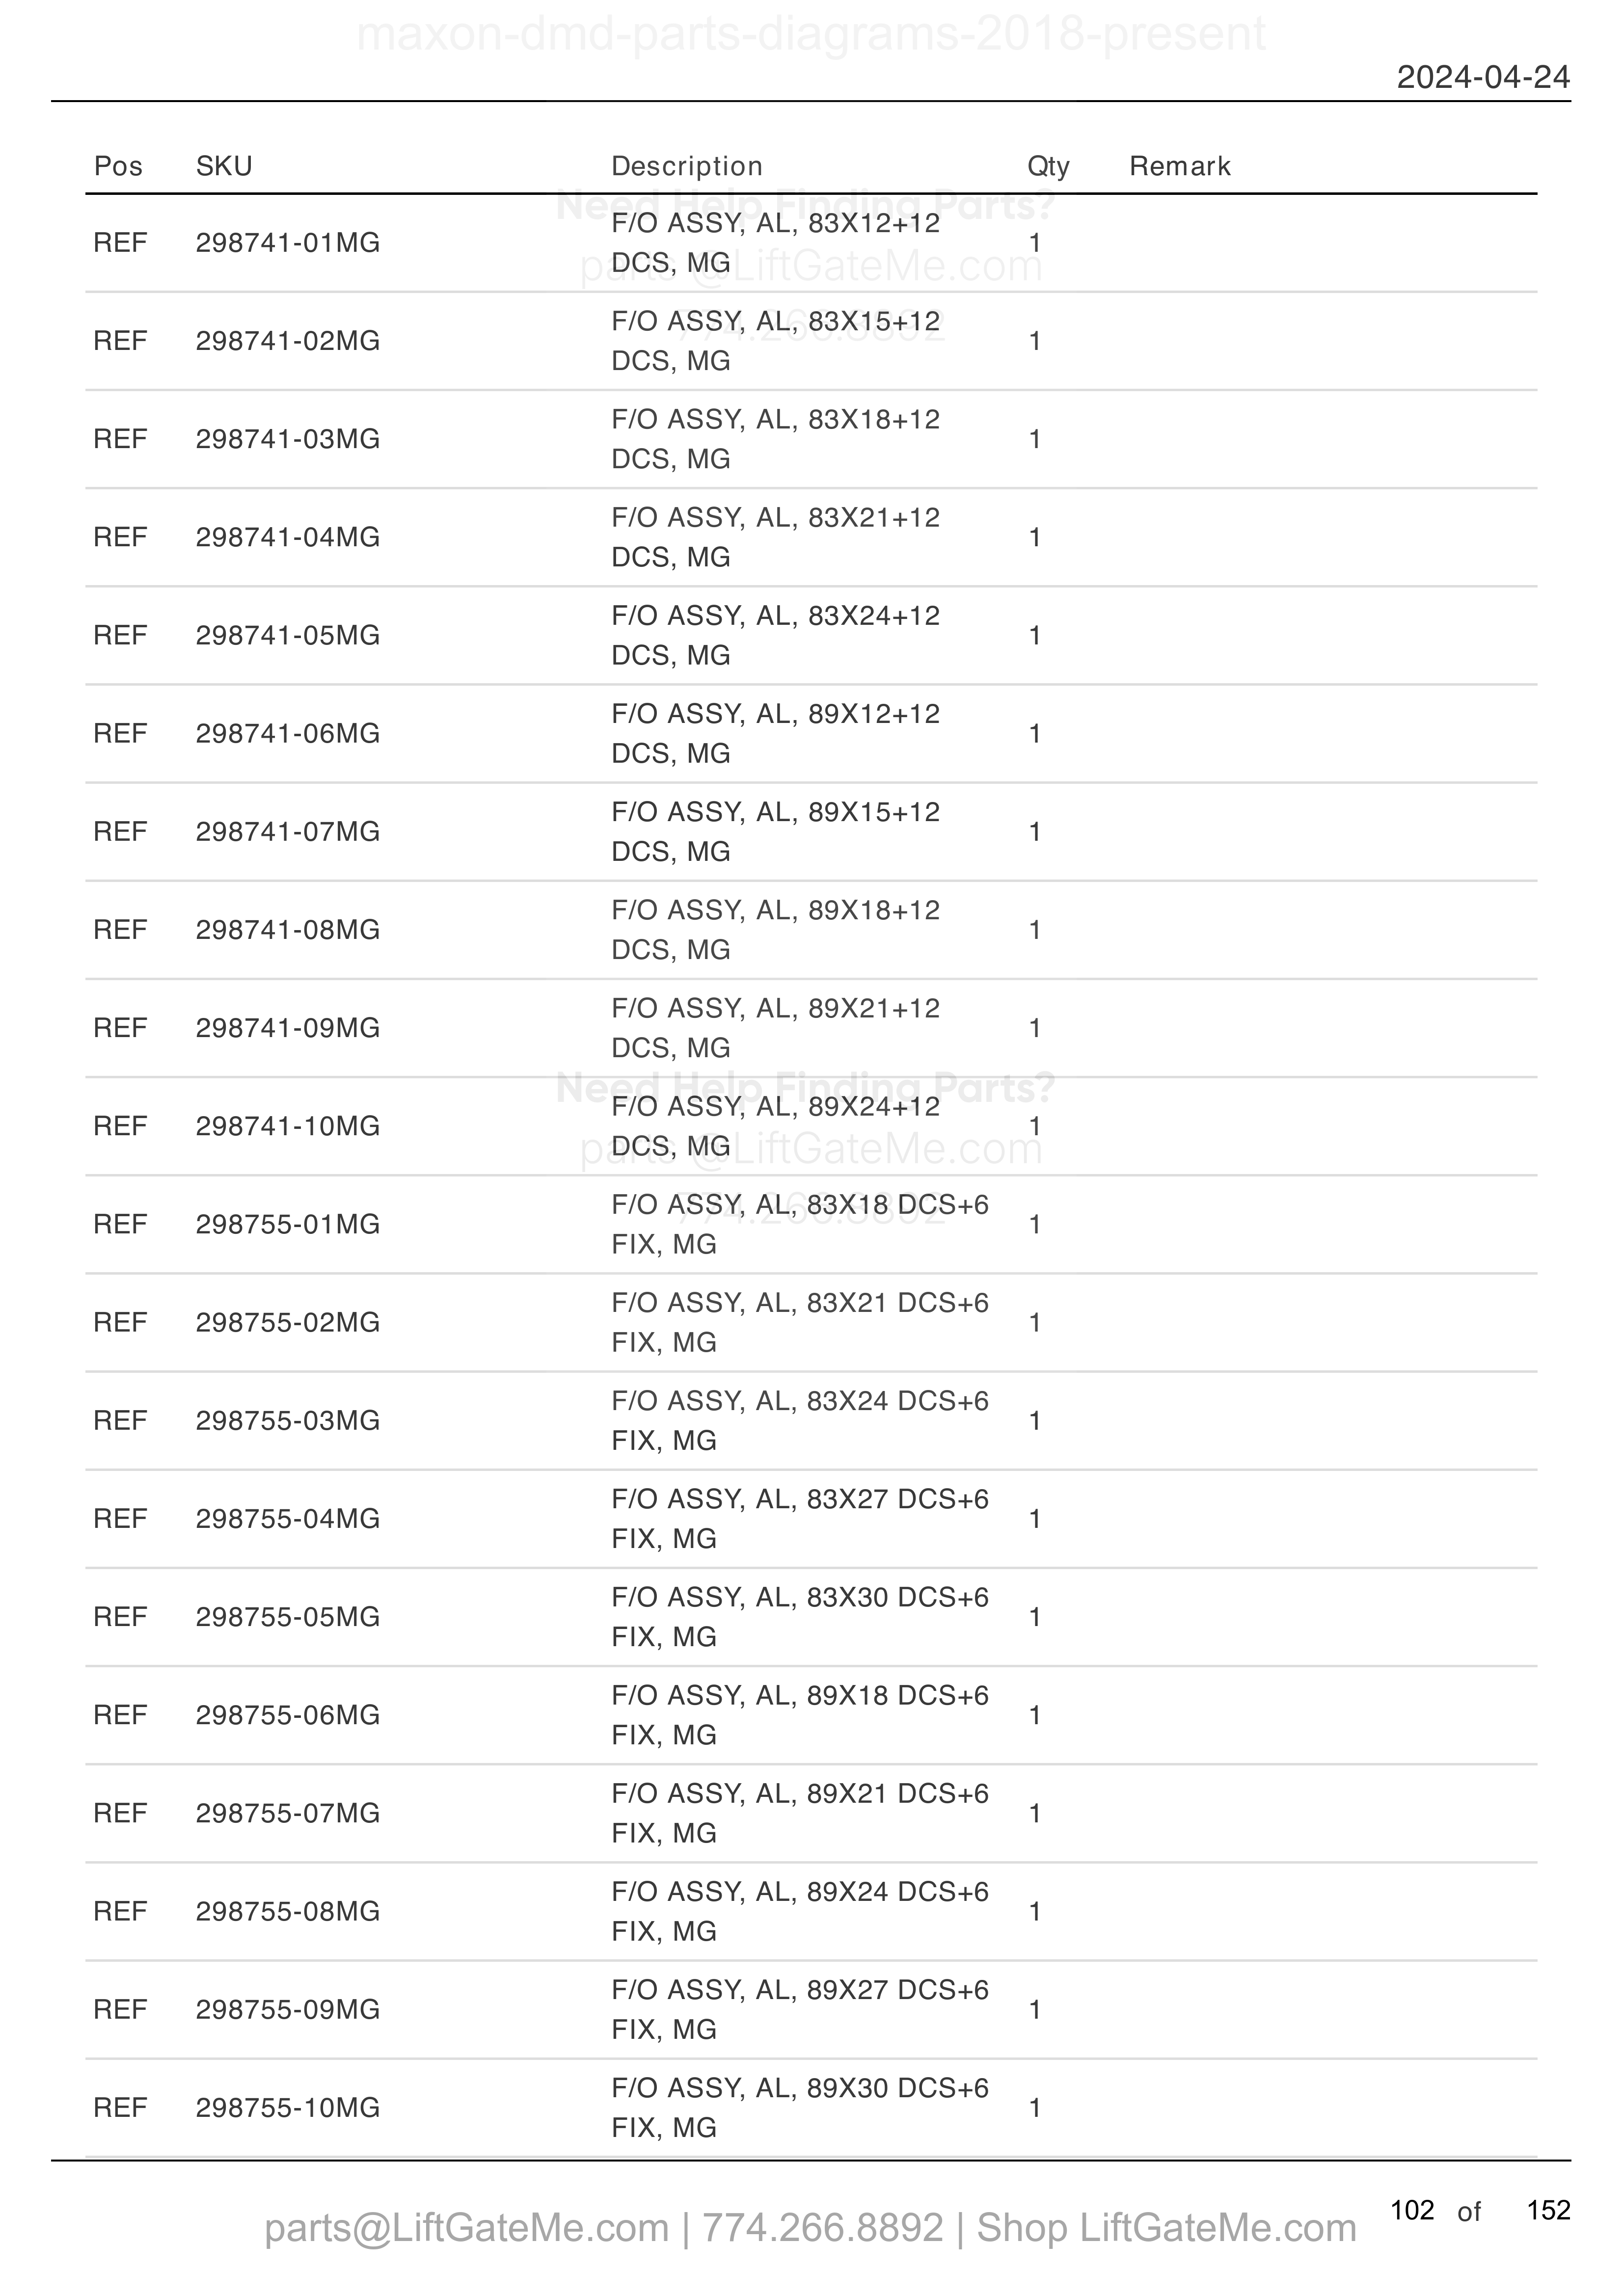Click the Qty column header
1623x2296 pixels.
click(x=1048, y=167)
